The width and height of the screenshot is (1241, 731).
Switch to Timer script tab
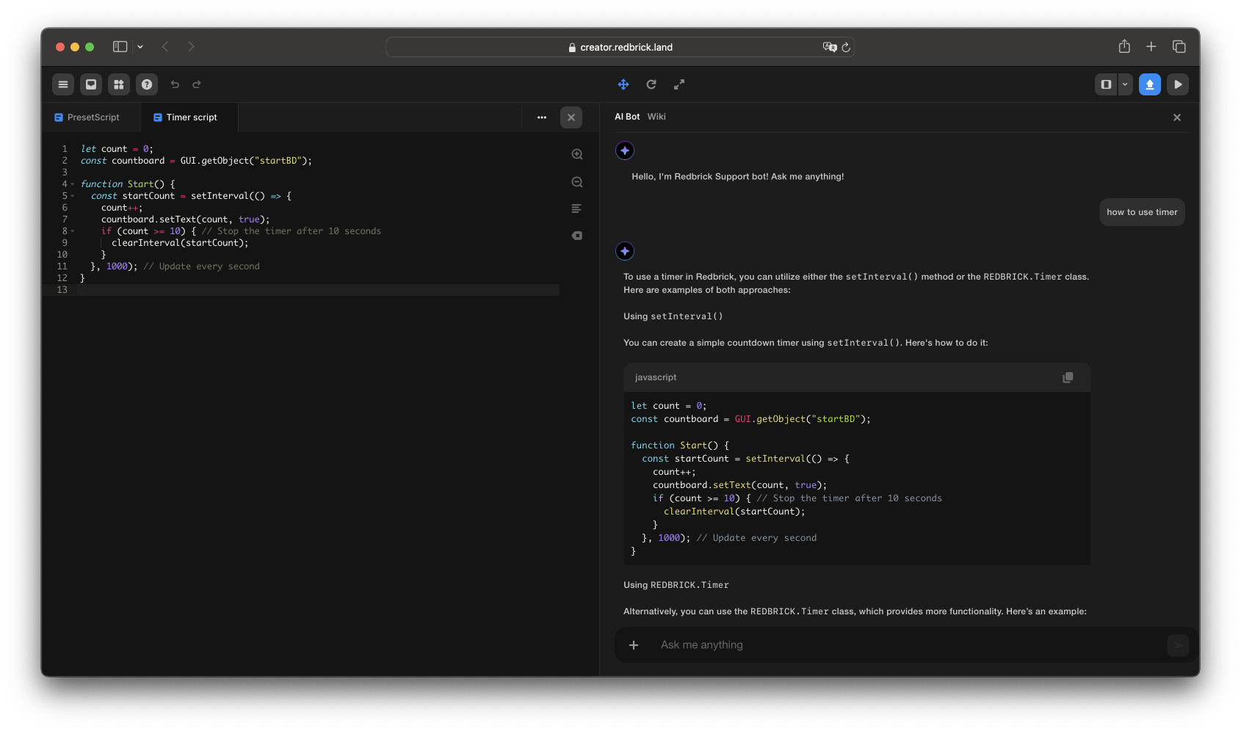(x=186, y=117)
